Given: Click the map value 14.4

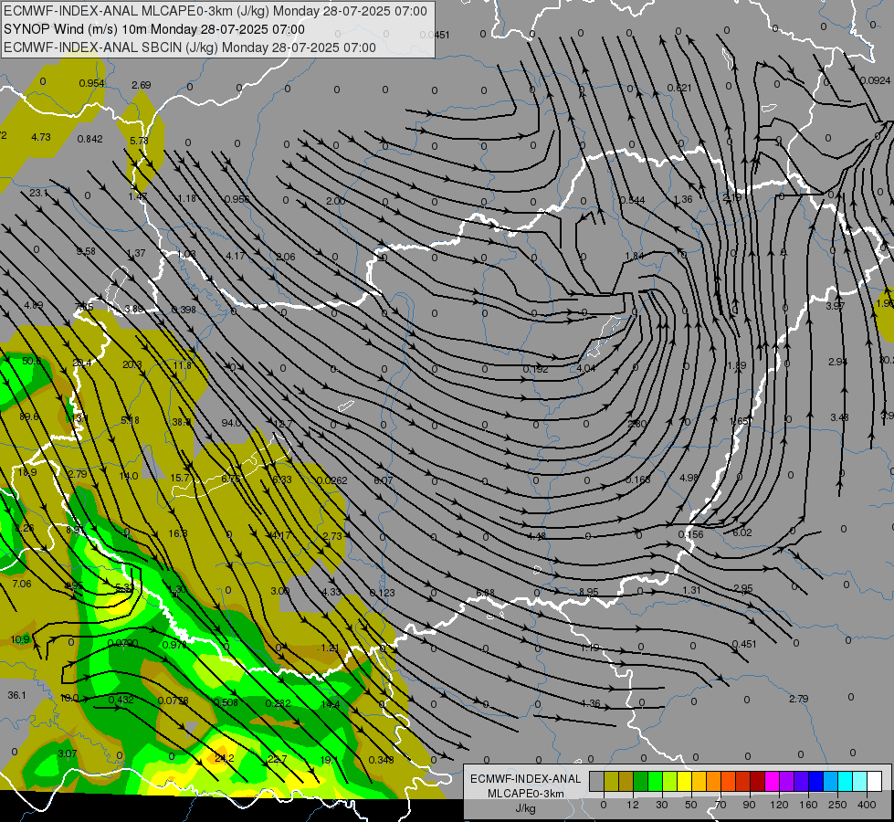Looking at the screenshot, I should (331, 704).
